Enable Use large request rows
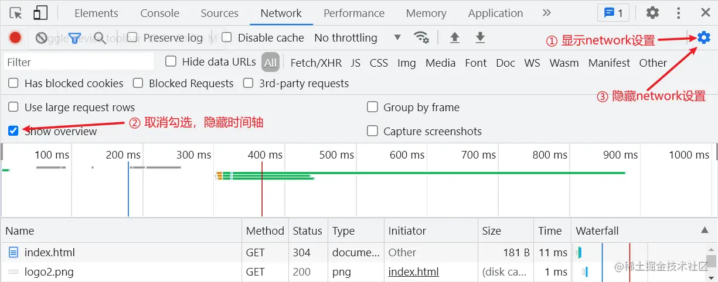The width and height of the screenshot is (718, 282). point(13,107)
